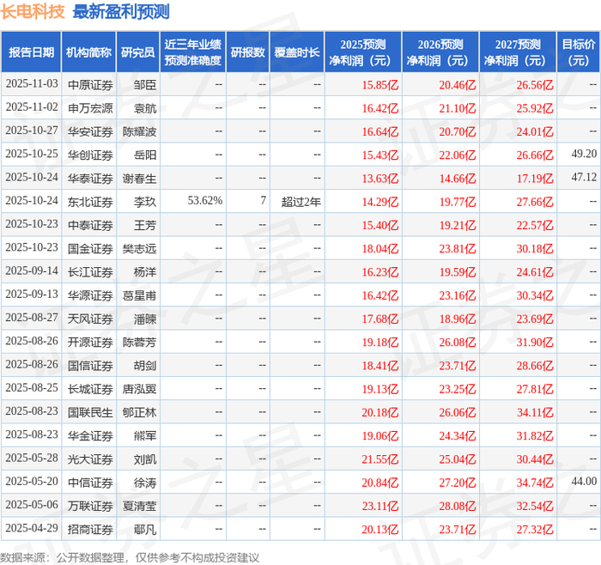Click the 15.85亿 forecast value

point(380,85)
